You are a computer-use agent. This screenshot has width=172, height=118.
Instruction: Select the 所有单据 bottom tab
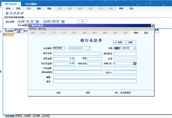click(x=10, y=116)
